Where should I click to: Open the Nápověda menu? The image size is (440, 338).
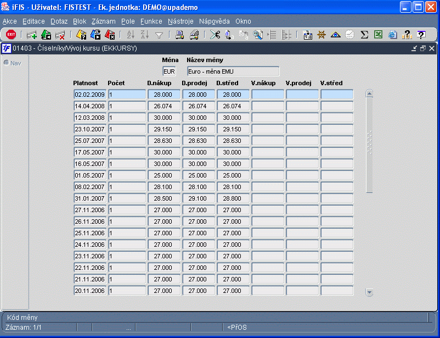[215, 21]
